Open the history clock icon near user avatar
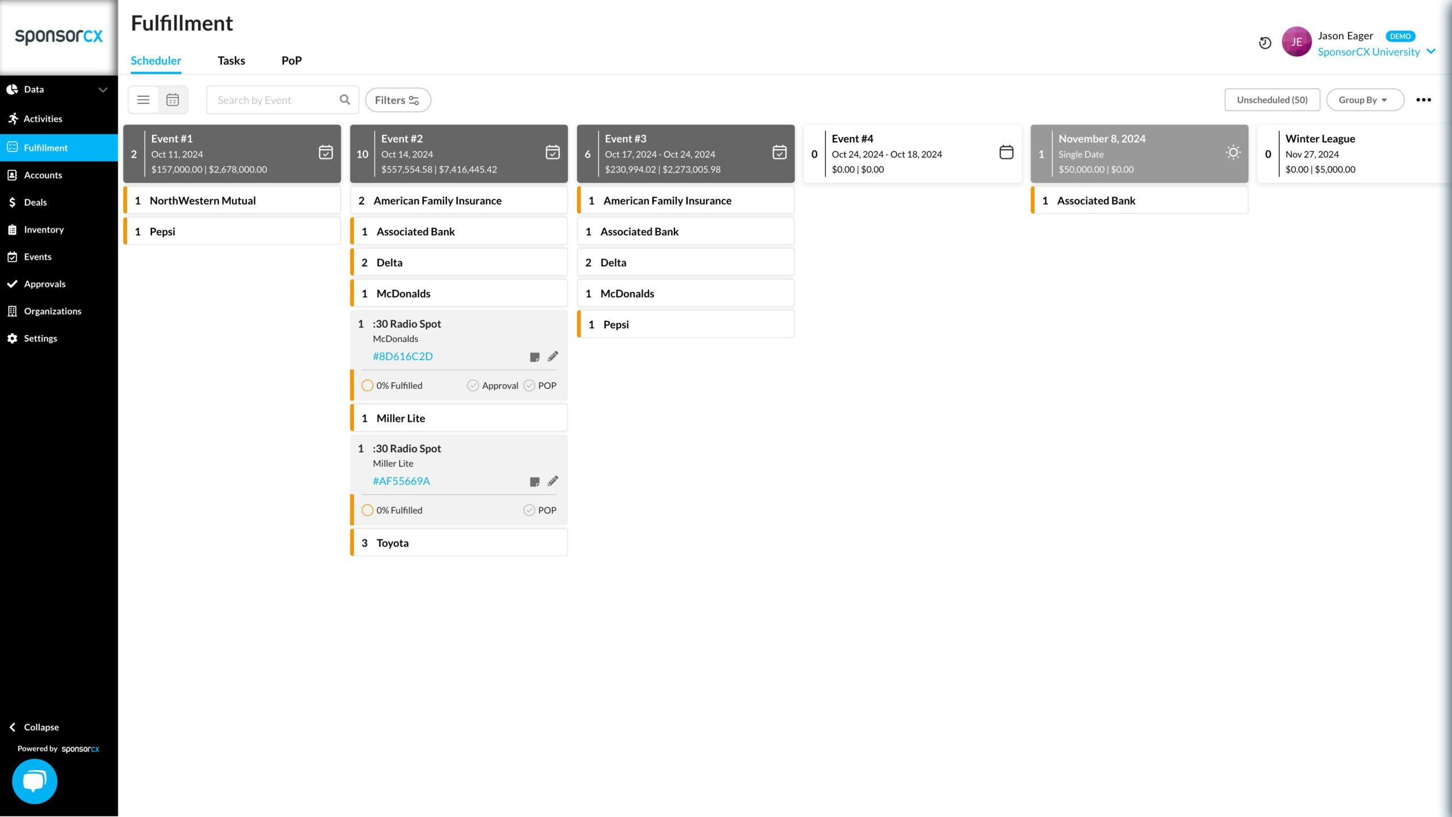The width and height of the screenshot is (1452, 817). tap(1265, 43)
